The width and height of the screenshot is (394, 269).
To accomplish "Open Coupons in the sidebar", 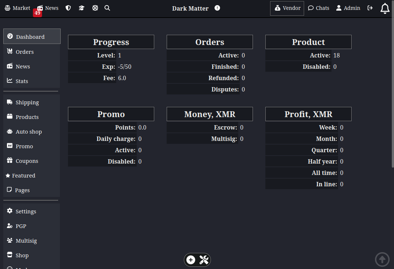I will [x=32, y=161].
